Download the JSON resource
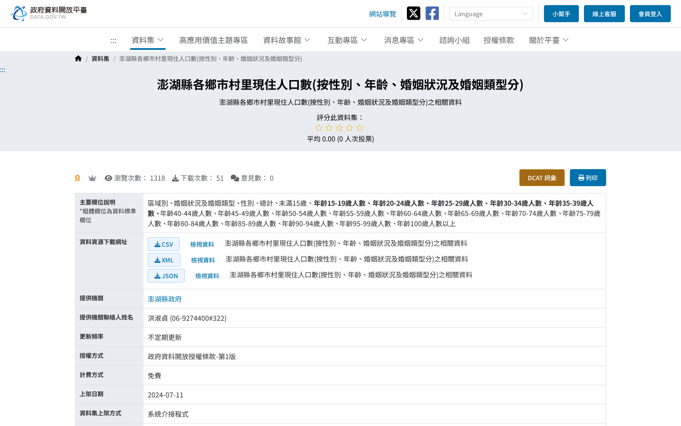The width and height of the screenshot is (681, 426). 166,276
